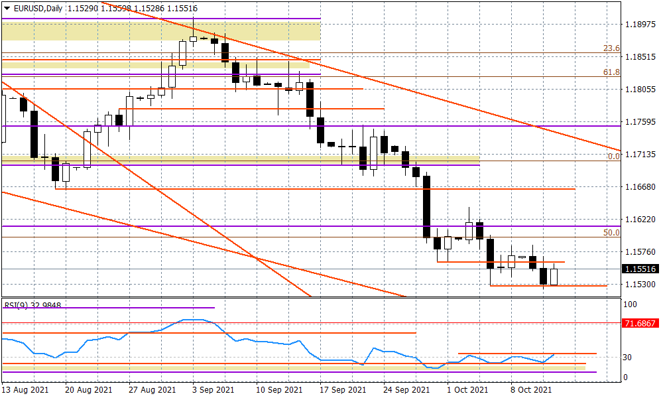Open the chart menu triangle beside EURUSD,Daily

(x=7, y=9)
